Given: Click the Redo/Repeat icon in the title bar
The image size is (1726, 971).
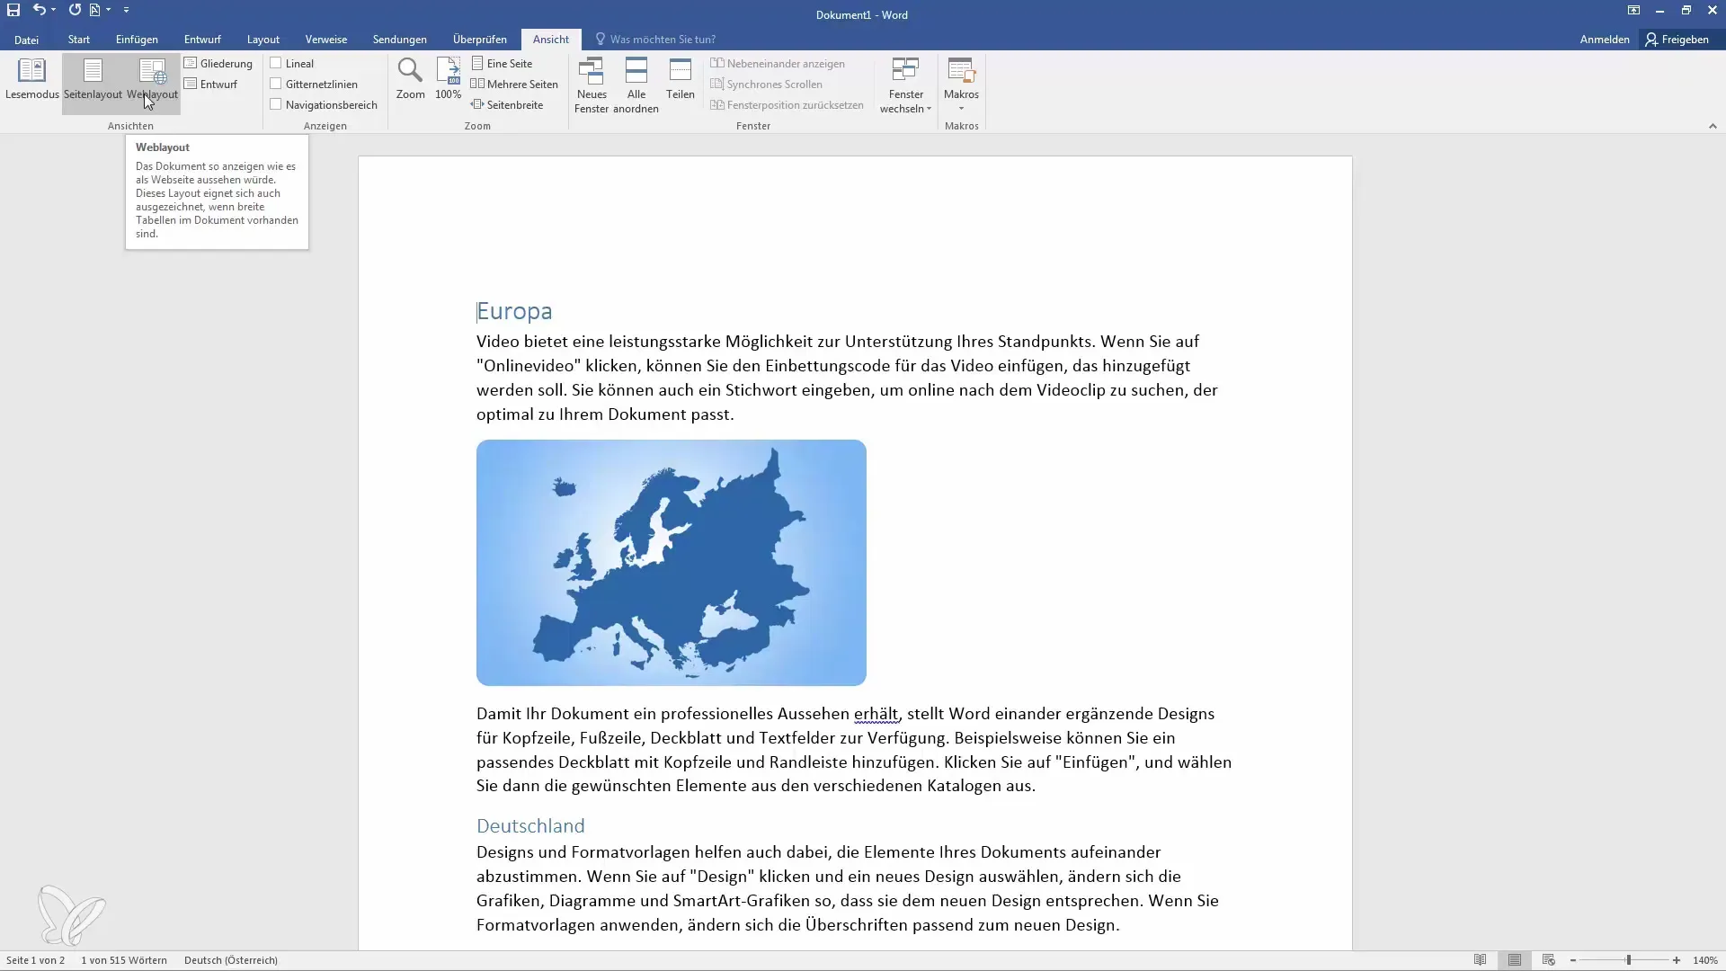Looking at the screenshot, I should click(x=75, y=10).
